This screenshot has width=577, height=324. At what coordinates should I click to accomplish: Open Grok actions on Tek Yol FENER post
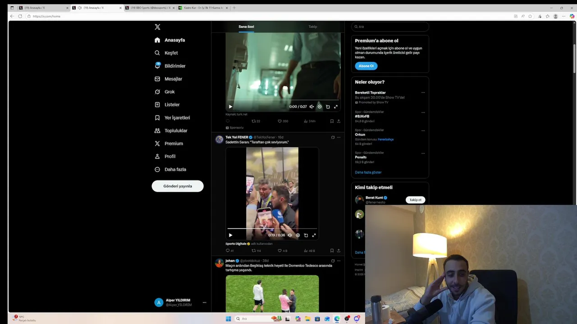(333, 137)
